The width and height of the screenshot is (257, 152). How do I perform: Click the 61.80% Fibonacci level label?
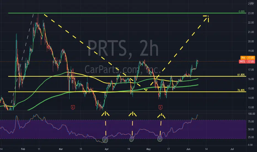coord(241,75)
